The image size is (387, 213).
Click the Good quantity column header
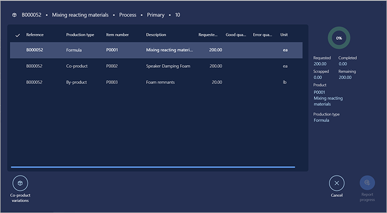tap(236, 35)
